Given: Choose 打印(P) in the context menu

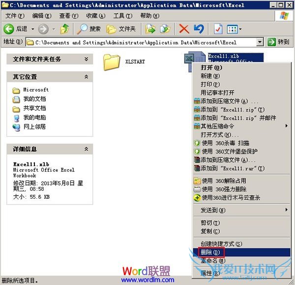Looking at the screenshot, I should (241, 84).
